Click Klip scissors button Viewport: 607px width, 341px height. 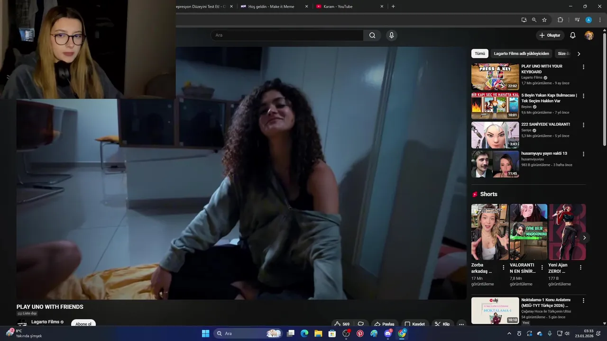442,324
